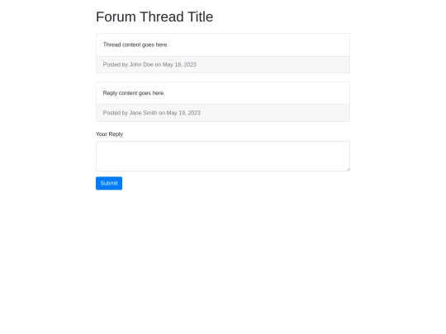Click the word 'Thread' in the first post body
Screen dimensions: 446x334
point(111,45)
